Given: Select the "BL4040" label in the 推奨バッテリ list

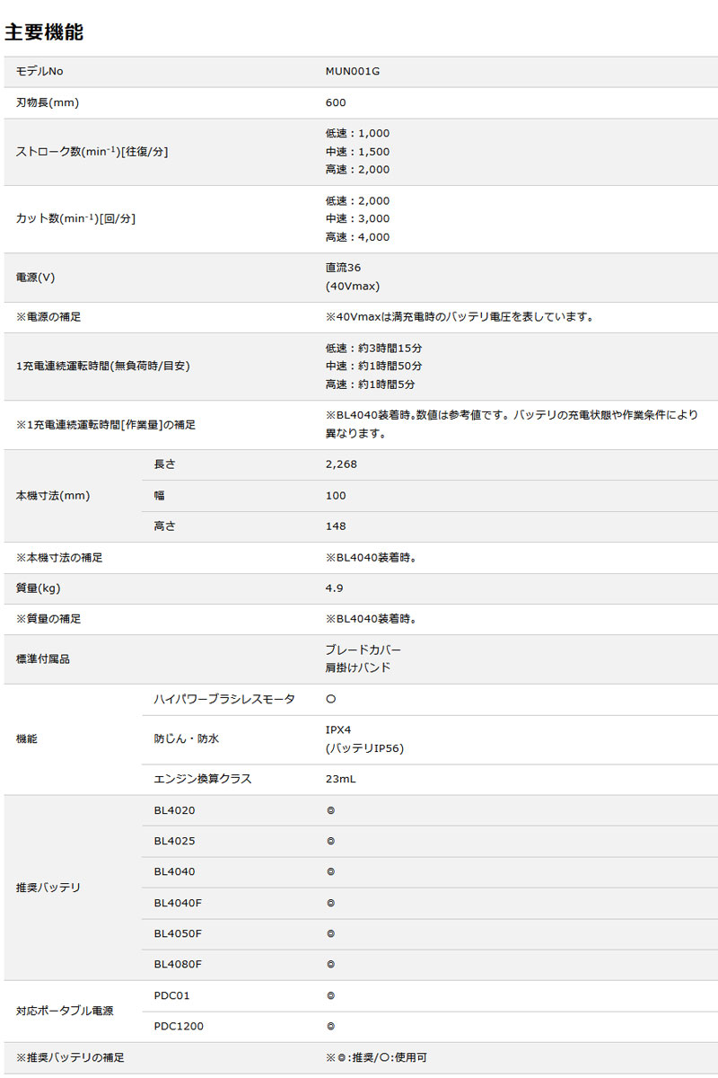Looking at the screenshot, I should click(175, 871).
